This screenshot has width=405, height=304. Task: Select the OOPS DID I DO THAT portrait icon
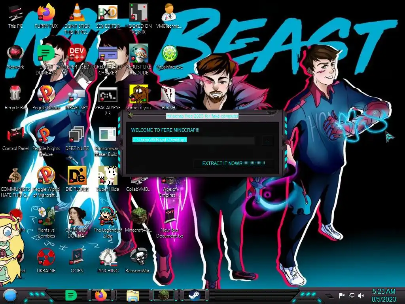click(x=77, y=217)
